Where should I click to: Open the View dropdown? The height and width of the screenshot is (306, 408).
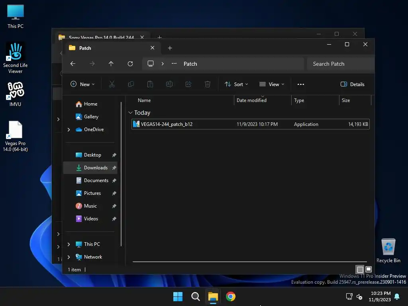[x=272, y=84]
